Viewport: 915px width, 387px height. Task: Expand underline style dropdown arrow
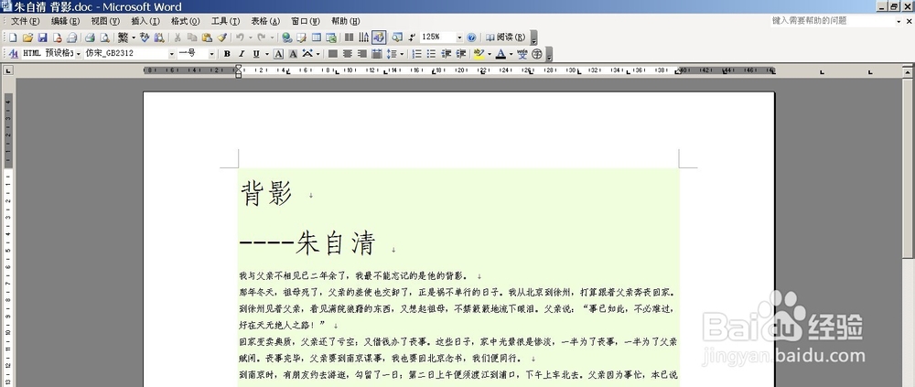(x=266, y=54)
